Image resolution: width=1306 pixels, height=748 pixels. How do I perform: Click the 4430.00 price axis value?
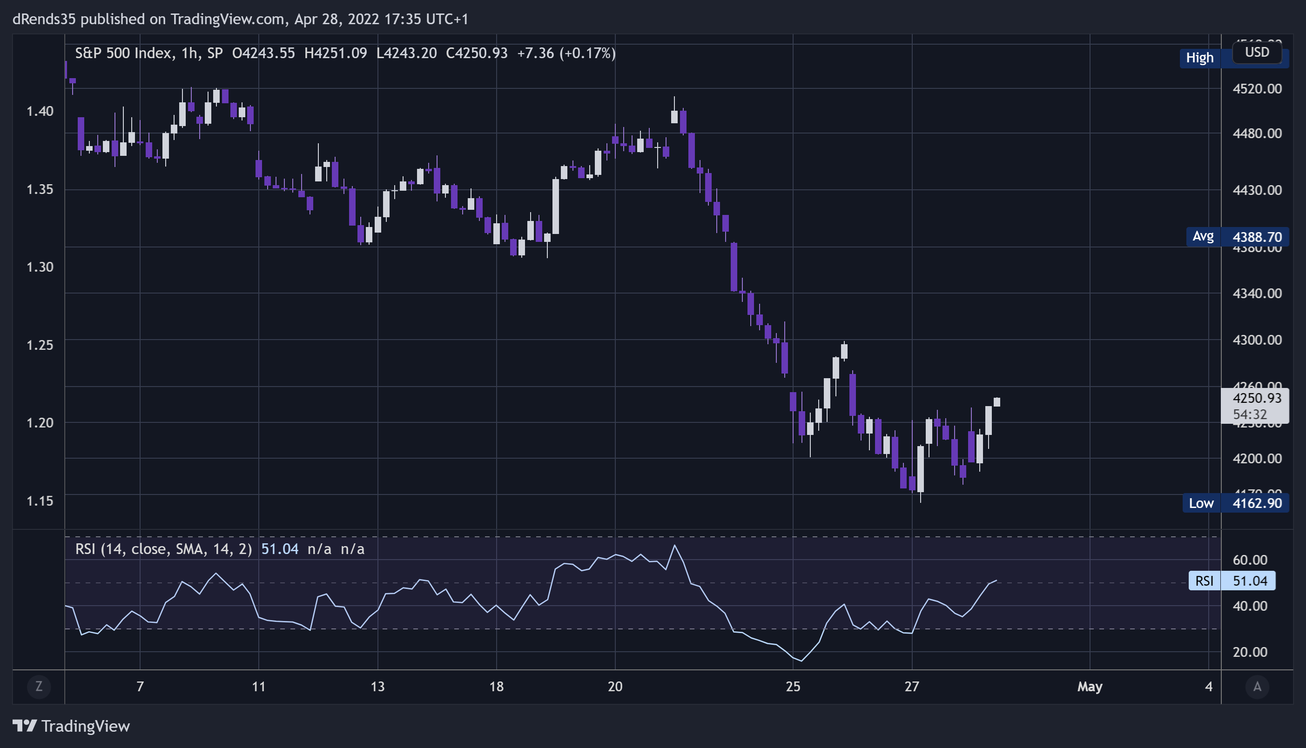[1257, 190]
